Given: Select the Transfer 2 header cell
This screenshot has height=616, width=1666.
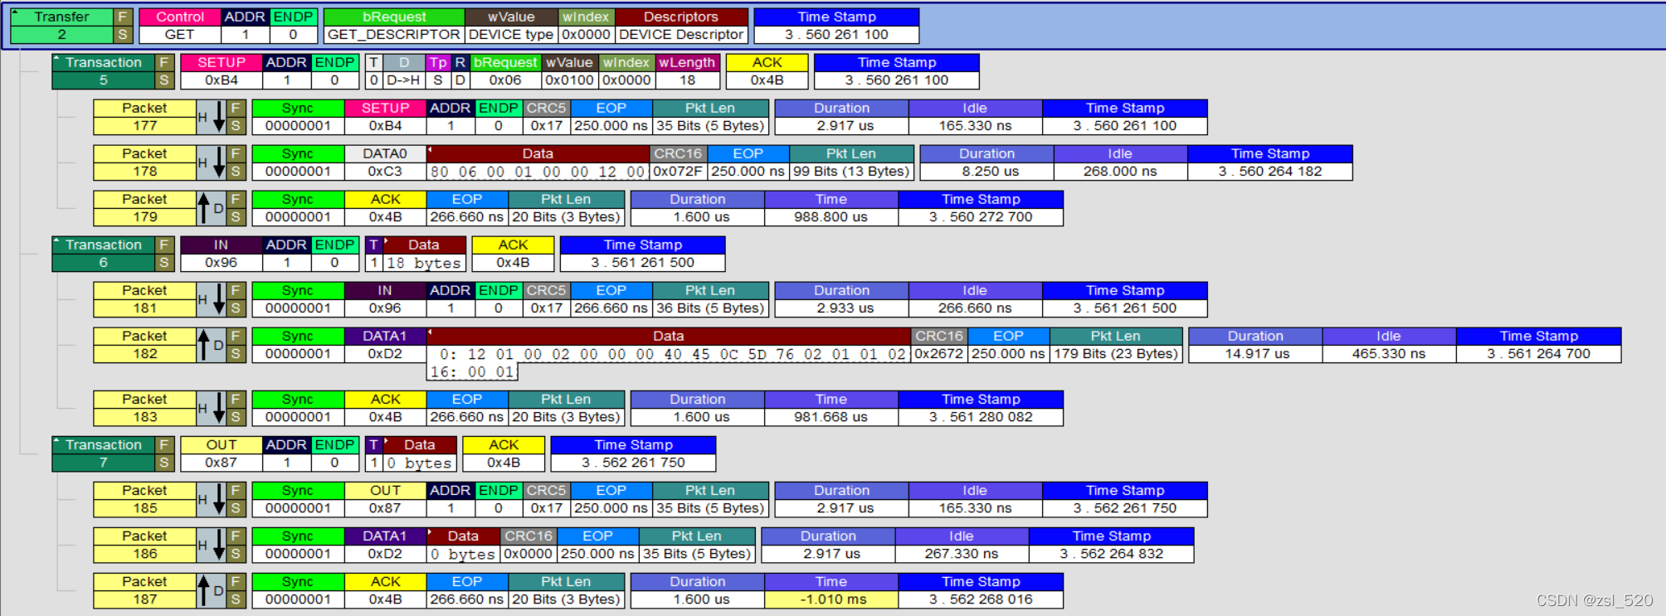Looking at the screenshot, I should 62,26.
